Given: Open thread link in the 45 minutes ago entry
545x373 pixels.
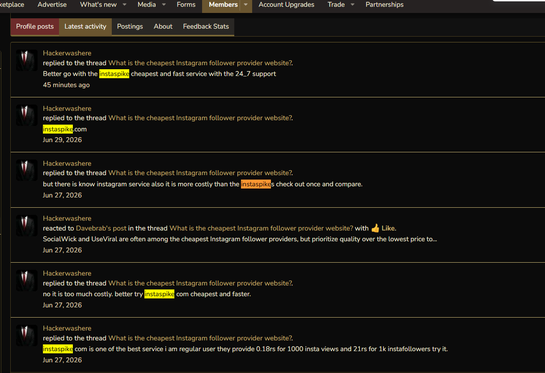Looking at the screenshot, I should pyautogui.click(x=200, y=63).
